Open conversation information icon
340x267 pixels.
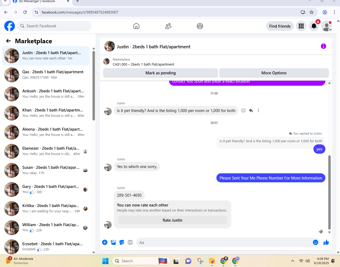tap(324, 46)
